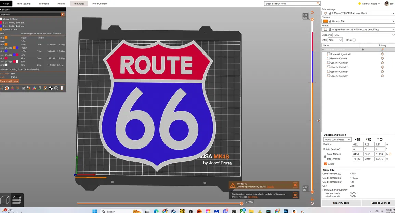This screenshot has width=395, height=213.
Task: Open the Generic PLA filament dropdown
Action: (357, 21)
